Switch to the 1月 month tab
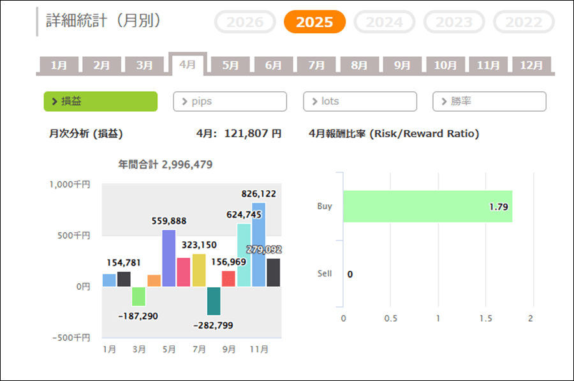Screen dimensions: 574x381 (59, 65)
